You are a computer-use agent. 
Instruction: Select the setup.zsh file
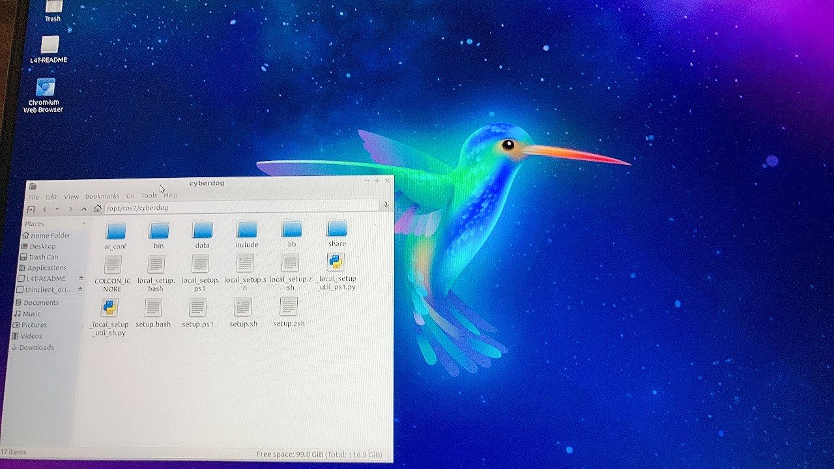pyautogui.click(x=289, y=312)
